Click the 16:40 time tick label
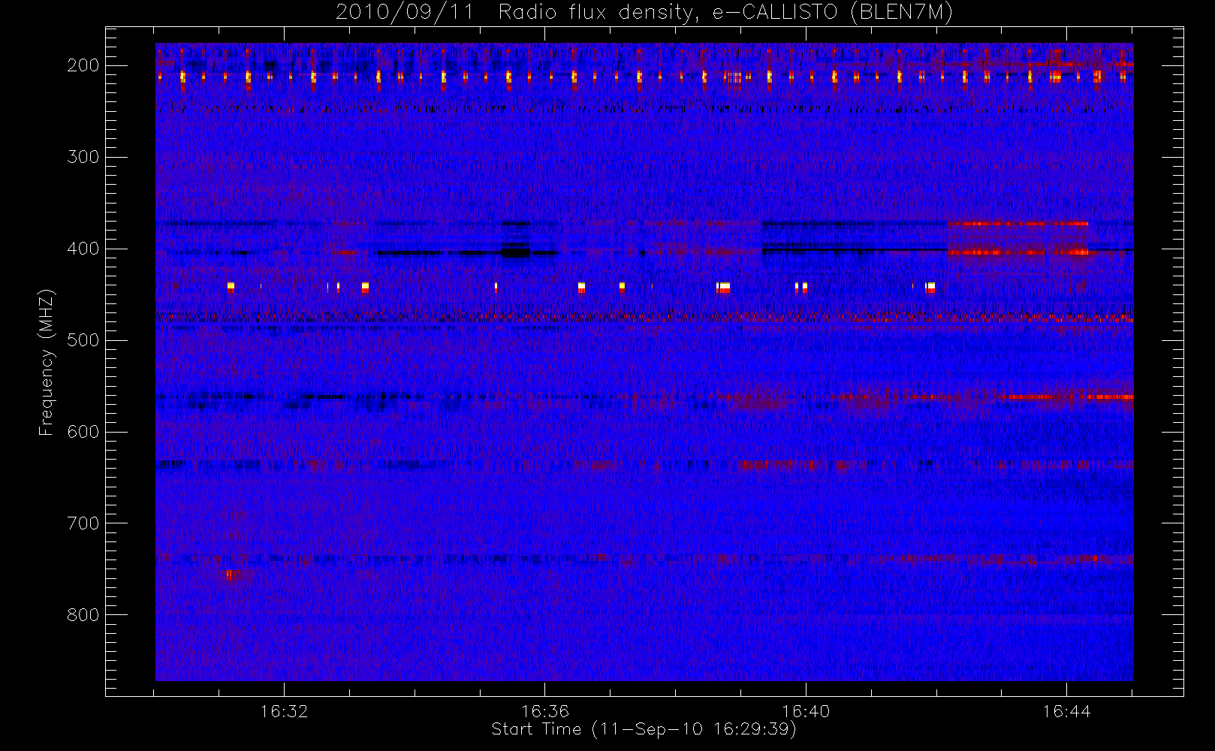Screen dimensions: 1215x751 pos(806,711)
